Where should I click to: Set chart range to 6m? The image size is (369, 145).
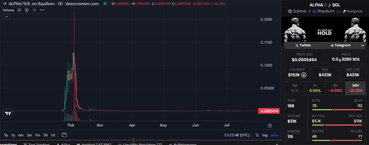[x=21, y=135]
